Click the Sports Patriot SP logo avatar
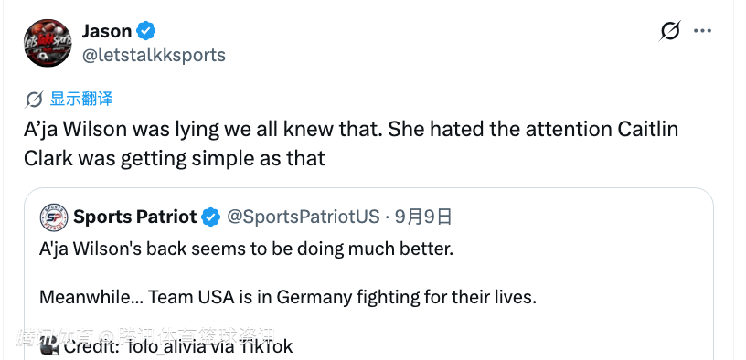Screen dimensions: 746x360 coord(54,217)
